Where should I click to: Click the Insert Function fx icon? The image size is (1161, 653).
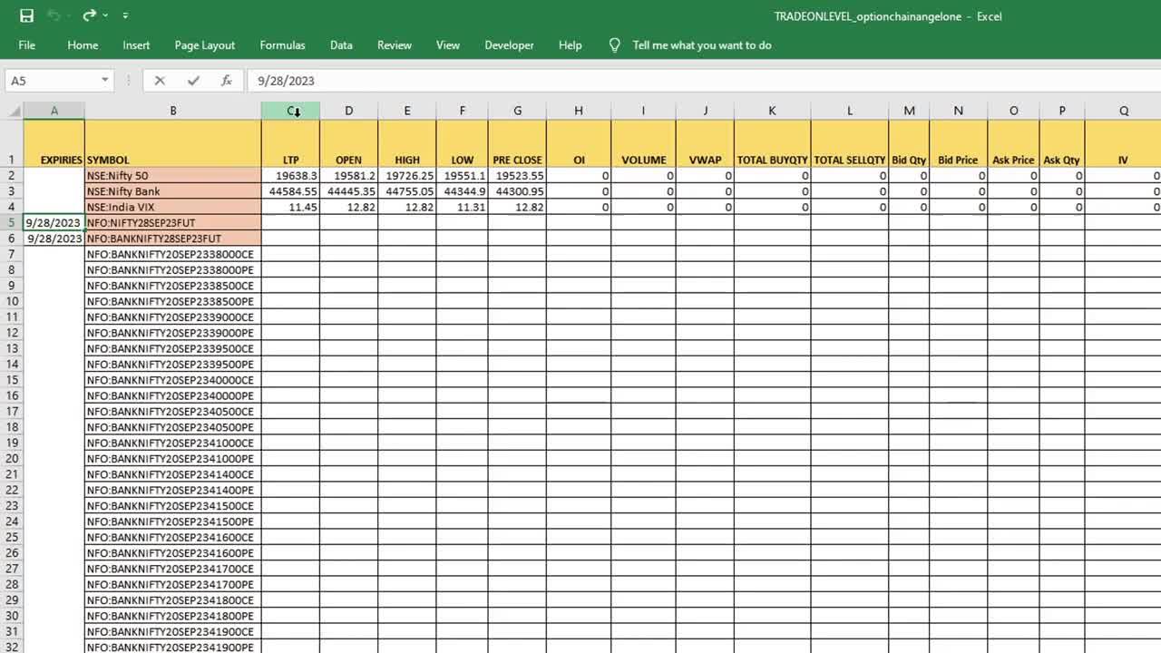tap(227, 81)
